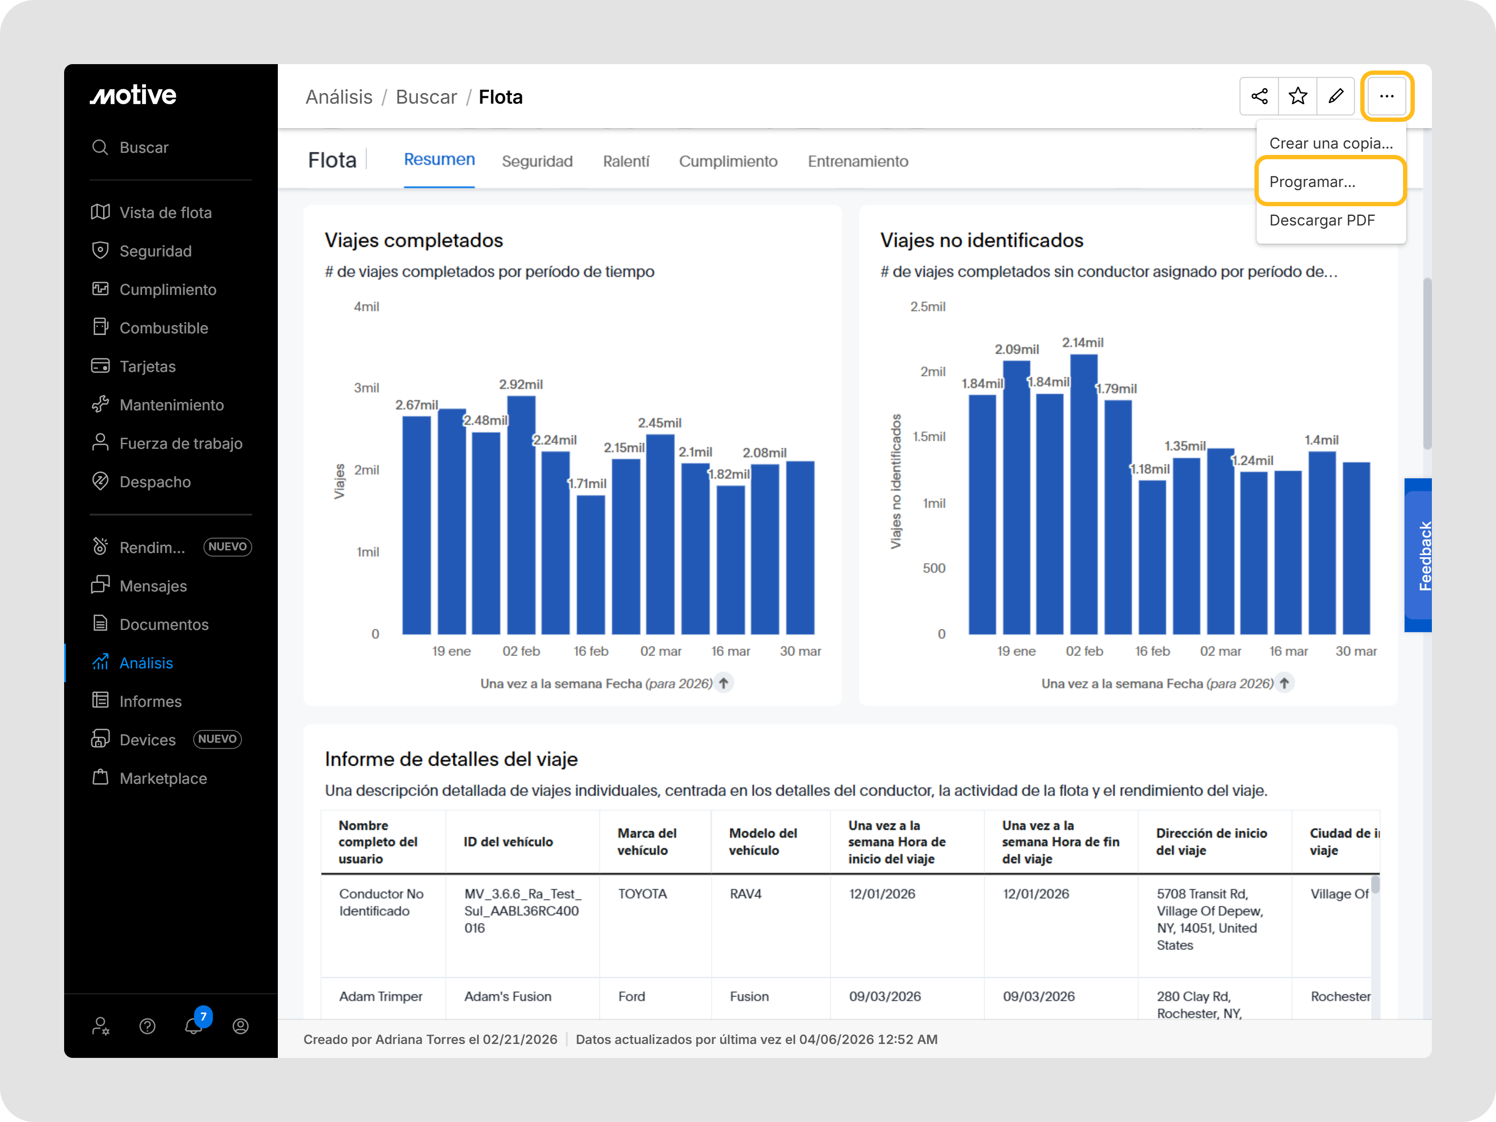Switch to the Cumplimiento tab
This screenshot has height=1122, width=1496.
pos(728,161)
